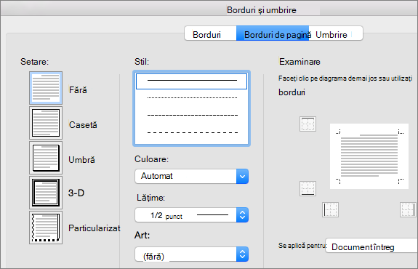Click the 3-D setting label
Viewport: 418px width, 269px height.
tap(76, 193)
